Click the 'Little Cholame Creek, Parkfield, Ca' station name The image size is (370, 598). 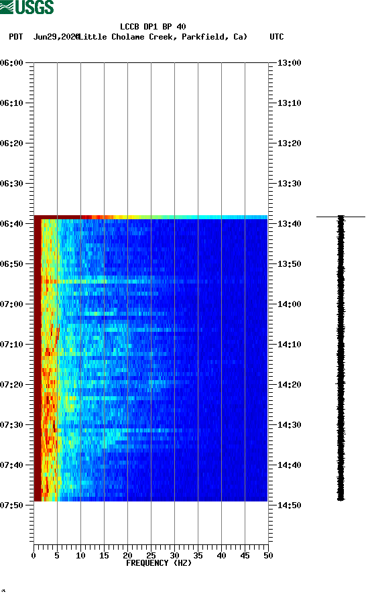[162, 37]
